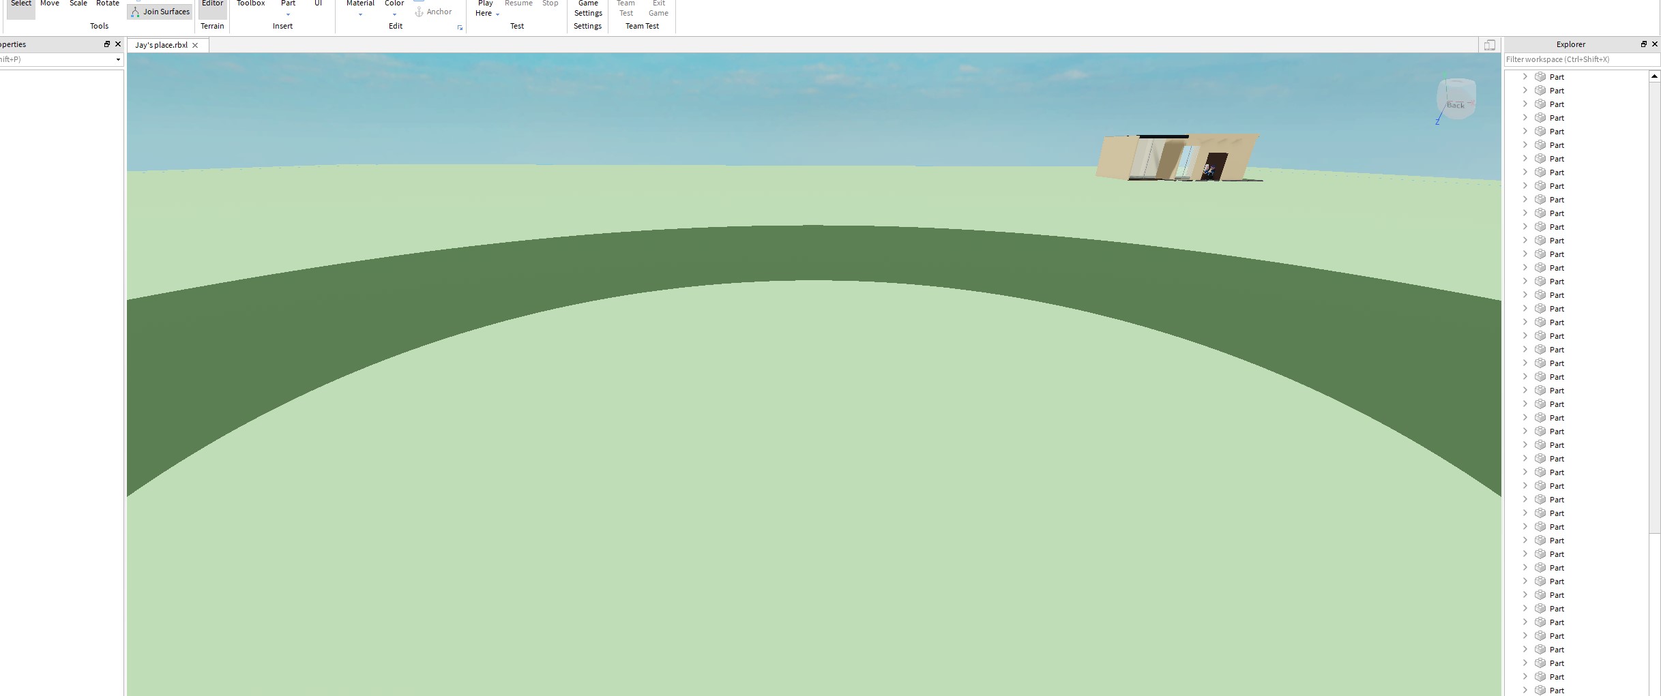Start Team Test
1661x696 pixels.
tap(626, 8)
